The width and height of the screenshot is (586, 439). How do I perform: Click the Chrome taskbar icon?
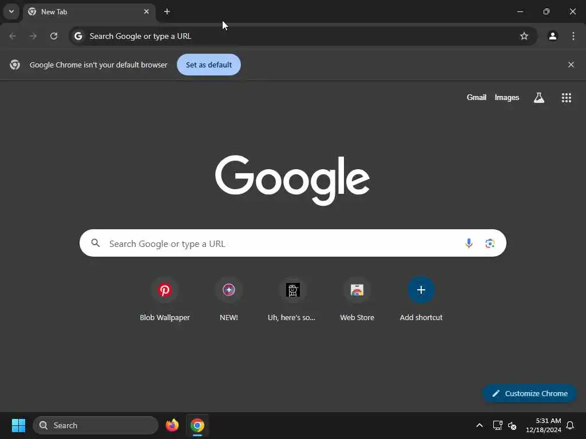pos(197,425)
